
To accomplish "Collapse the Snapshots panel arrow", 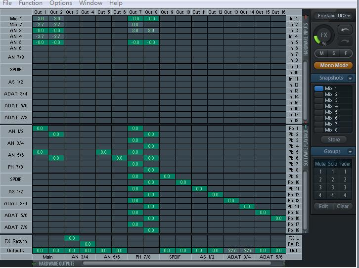I will 350,78.
